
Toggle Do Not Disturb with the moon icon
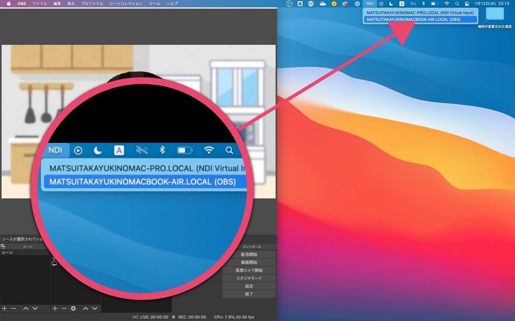point(391,3)
